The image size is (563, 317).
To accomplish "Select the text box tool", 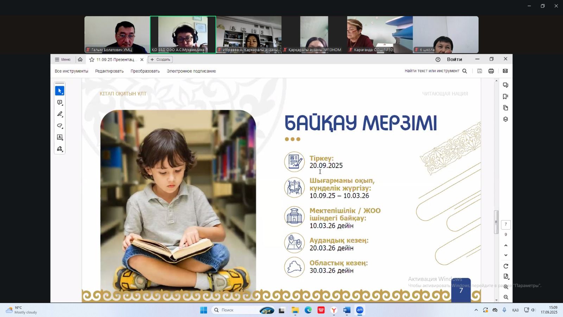I will (x=59, y=137).
